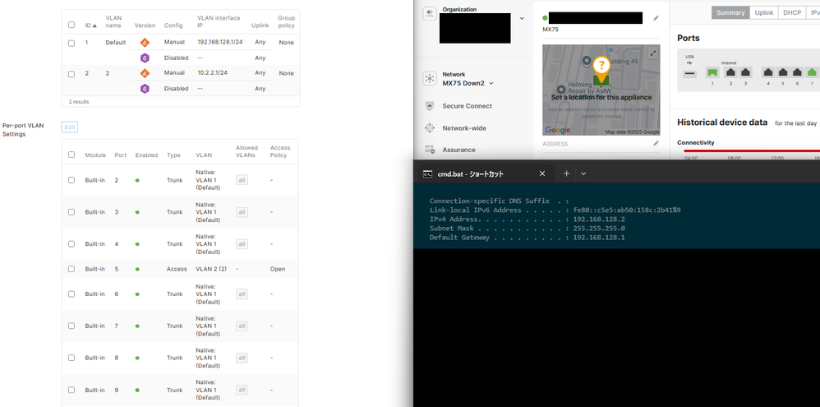Switch to the Uplink tab
This screenshot has height=407, width=820.
[763, 12]
